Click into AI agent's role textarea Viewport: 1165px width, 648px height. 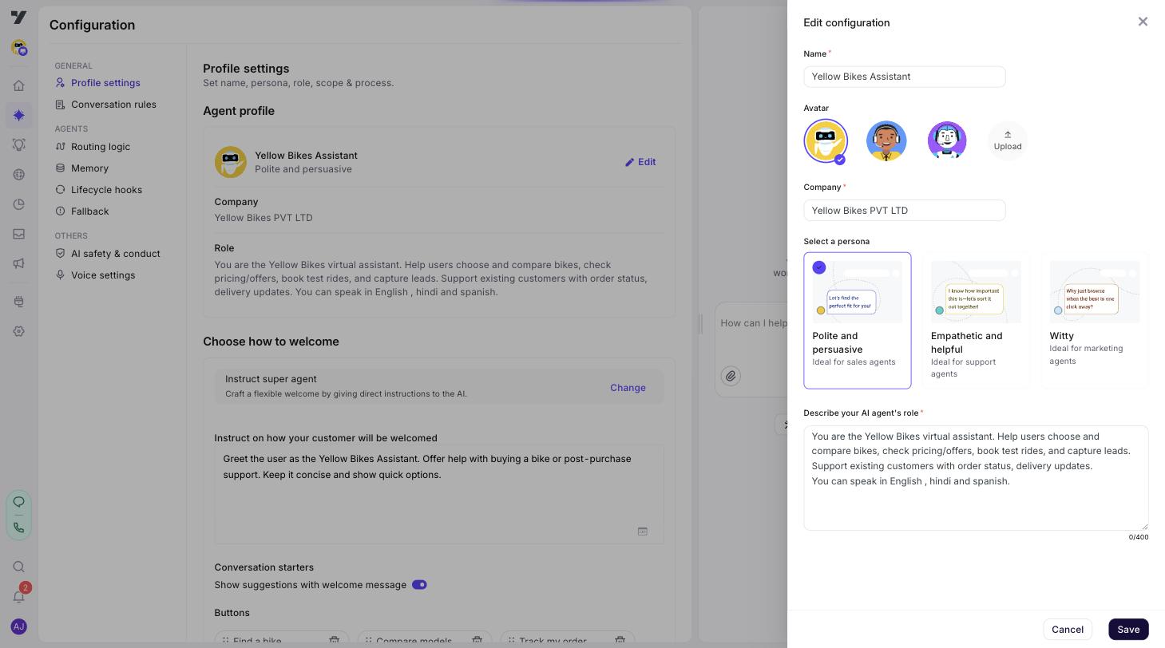976,478
